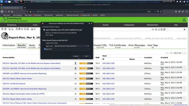189x106 pixels.
Task: Switch to the TLS Certificates tab
Action: (x=118, y=46)
